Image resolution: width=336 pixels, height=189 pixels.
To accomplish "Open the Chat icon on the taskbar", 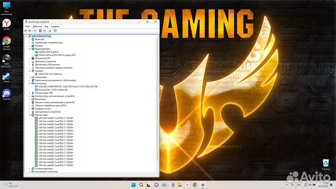I will pos(156,185).
